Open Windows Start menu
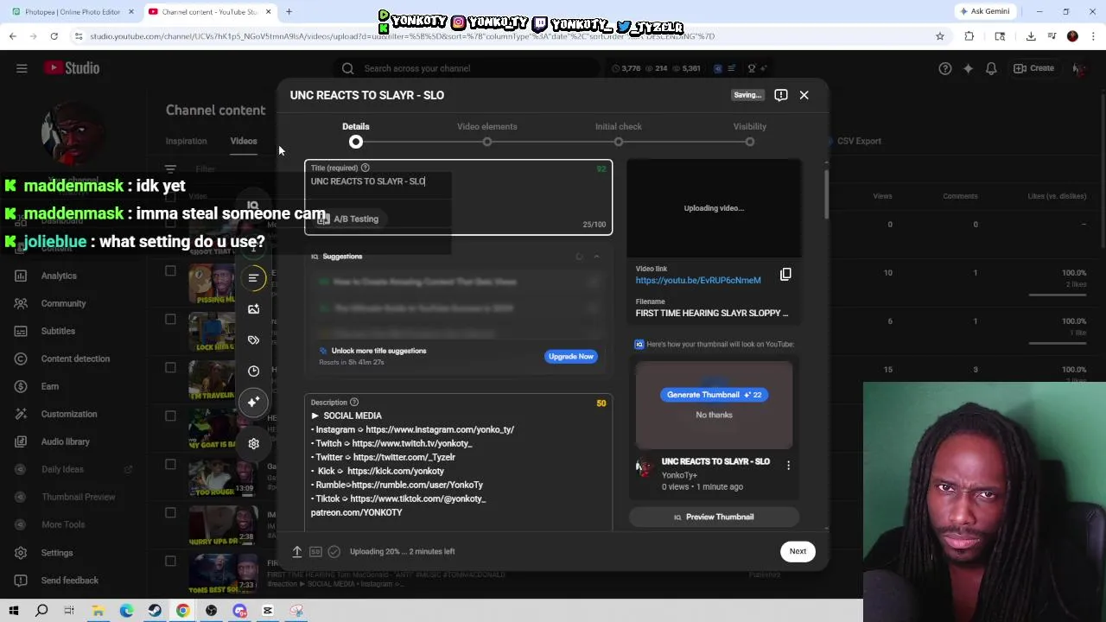The image size is (1106, 622). pyautogui.click(x=14, y=611)
